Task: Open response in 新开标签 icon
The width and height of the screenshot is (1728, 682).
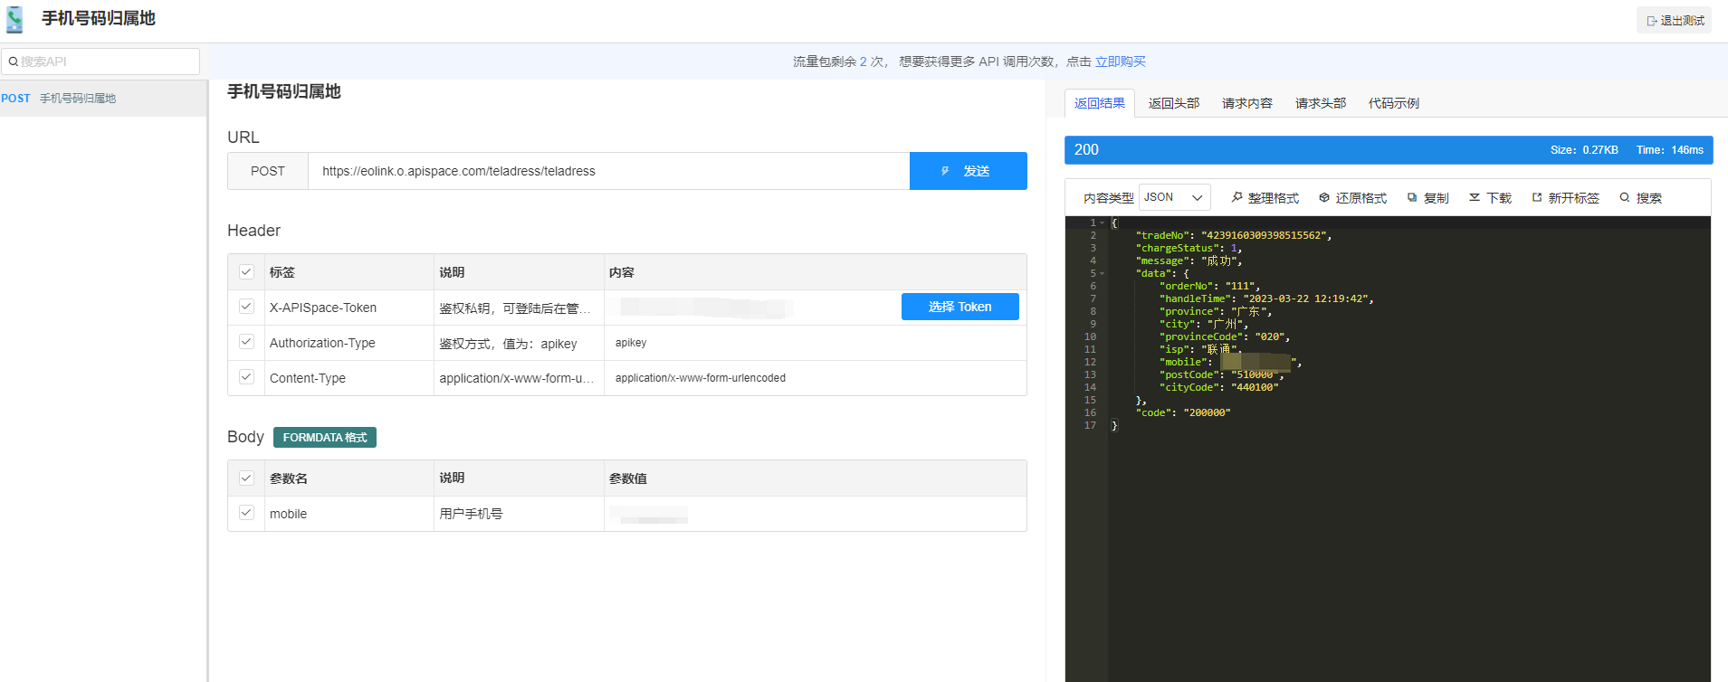Action: [x=1537, y=197]
